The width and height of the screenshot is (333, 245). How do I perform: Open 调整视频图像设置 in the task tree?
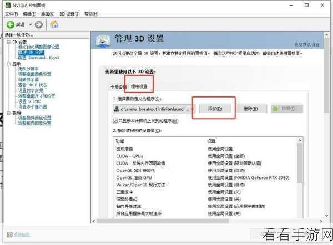pyautogui.click(x=34, y=123)
